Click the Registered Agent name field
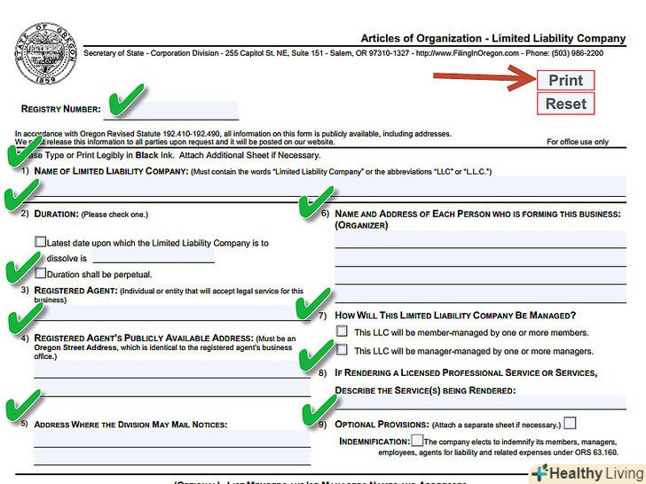 tap(172, 312)
